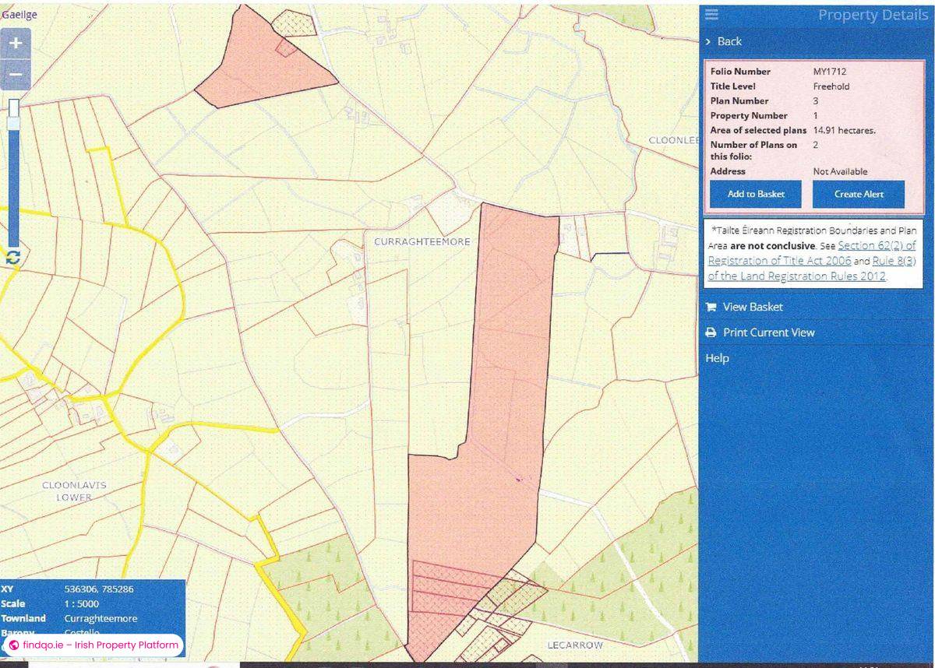The width and height of the screenshot is (935, 668).
Task: Click the zoom-in (+) map control
Action: [15, 43]
